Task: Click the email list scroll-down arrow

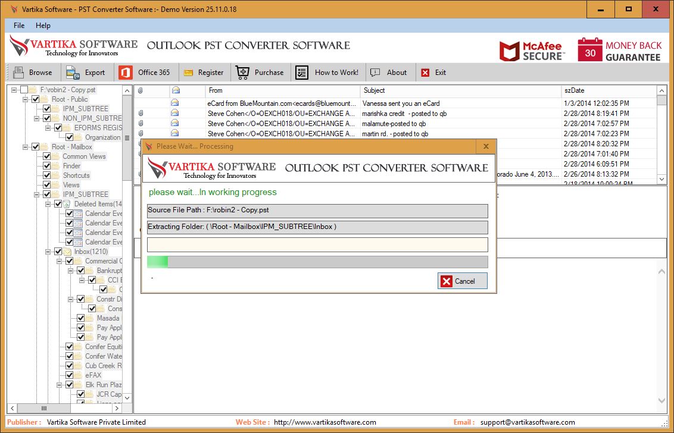Action: coord(662,178)
